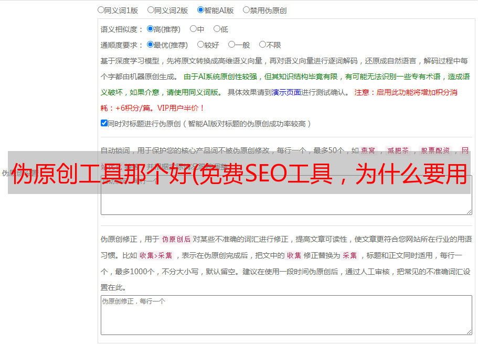478x345 pixels.
Task: Set 通顺度要求 to 最优(推荐)
Action: click(150, 45)
